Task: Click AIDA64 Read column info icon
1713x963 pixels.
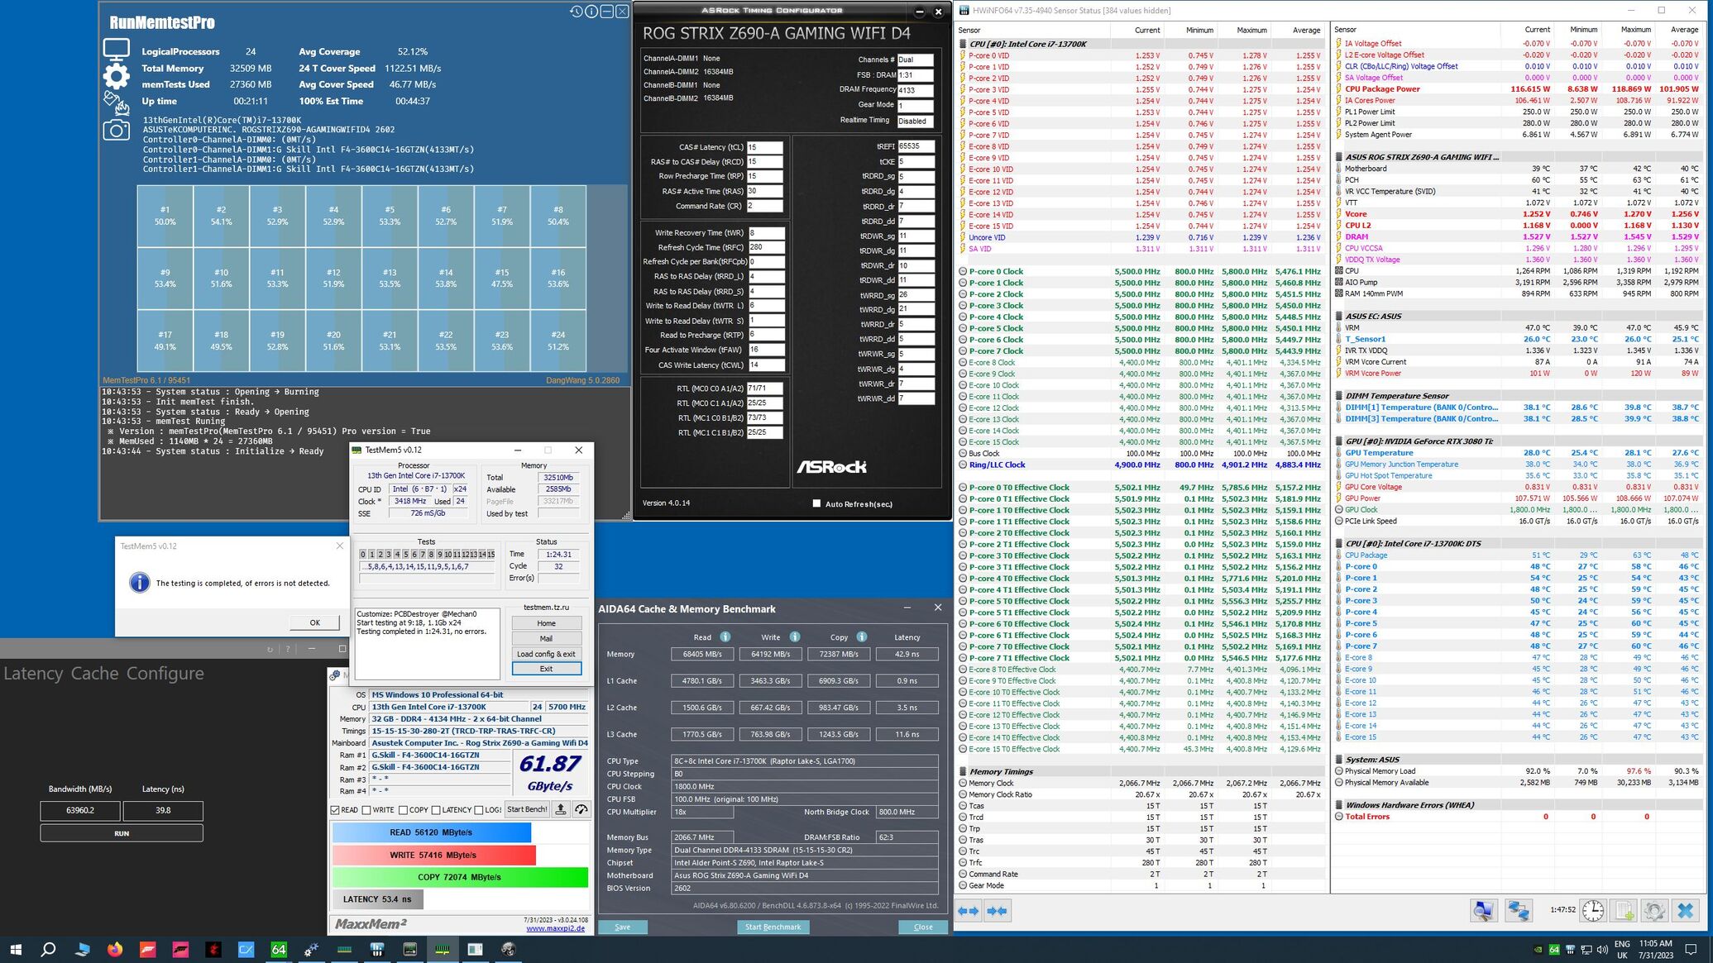Action: 725,637
